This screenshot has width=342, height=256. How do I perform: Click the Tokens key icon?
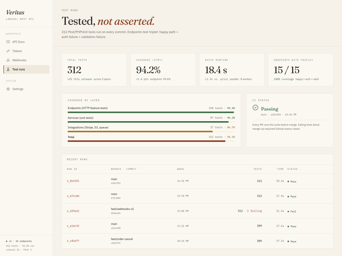click(x=8, y=51)
